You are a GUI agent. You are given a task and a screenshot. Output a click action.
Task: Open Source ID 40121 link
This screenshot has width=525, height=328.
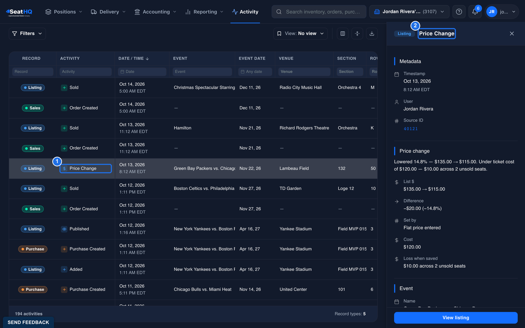(x=411, y=129)
